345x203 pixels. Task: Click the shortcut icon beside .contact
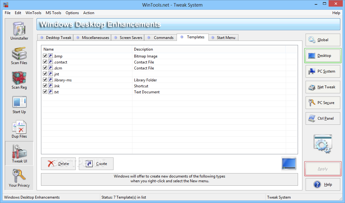(x=50, y=62)
